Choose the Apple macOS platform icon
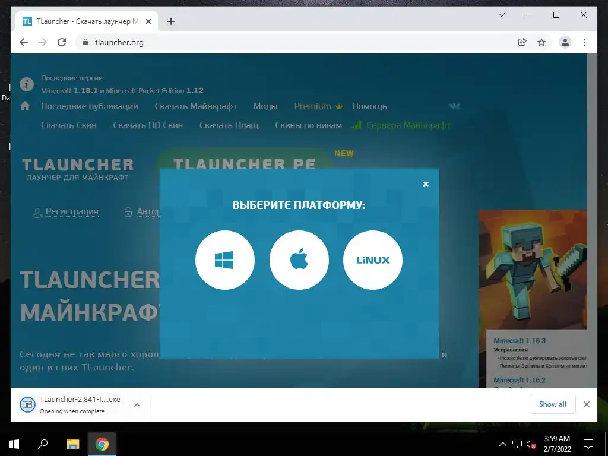The width and height of the screenshot is (608, 456). (x=299, y=260)
